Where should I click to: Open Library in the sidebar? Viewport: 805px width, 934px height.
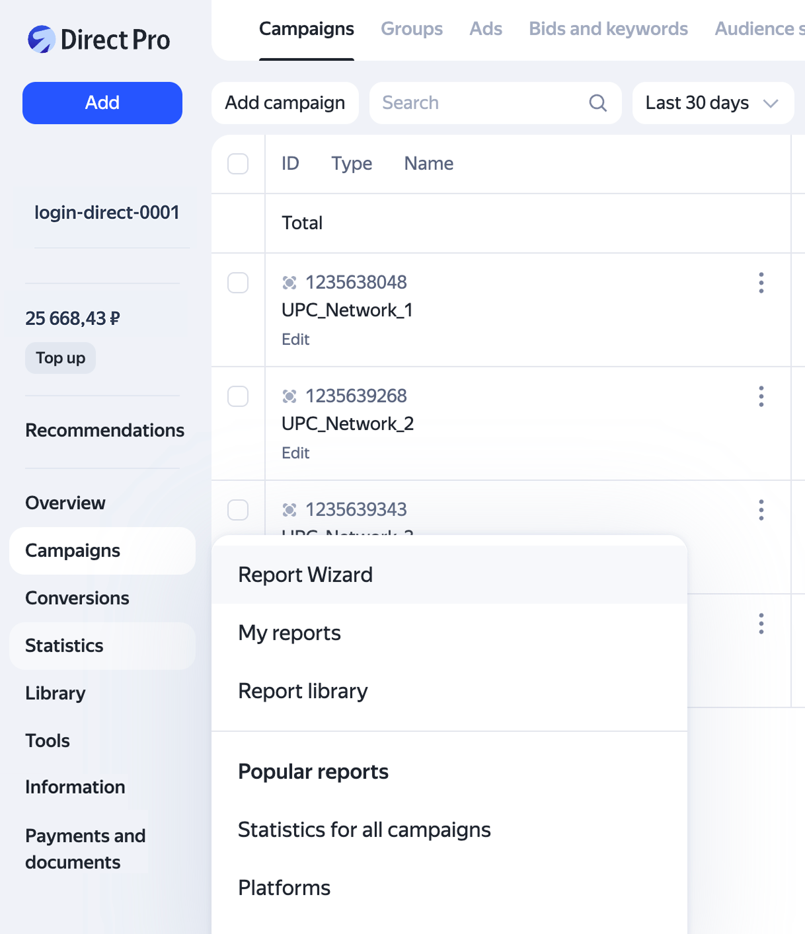(56, 694)
